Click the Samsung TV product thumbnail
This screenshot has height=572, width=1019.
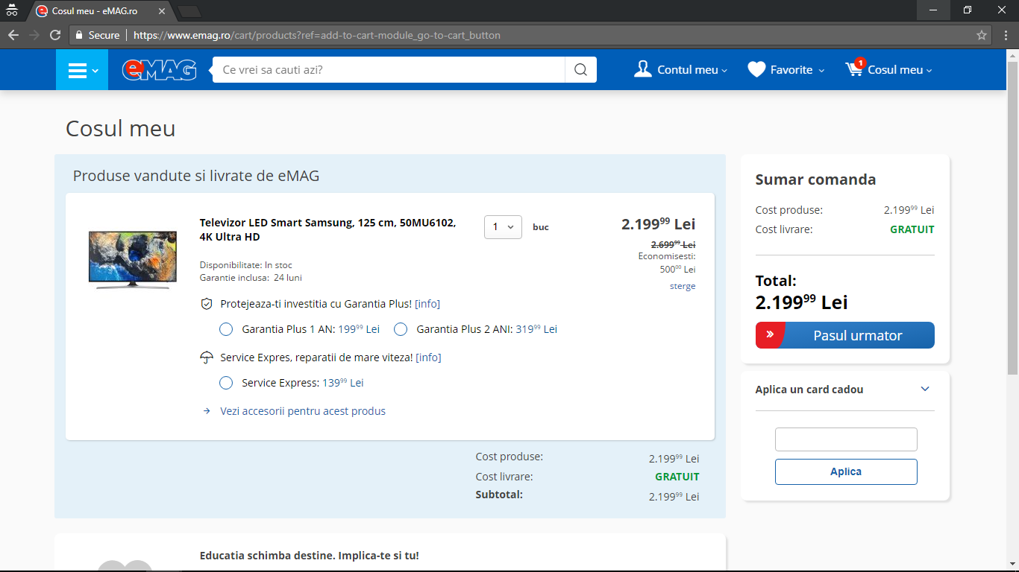pyautogui.click(x=133, y=260)
